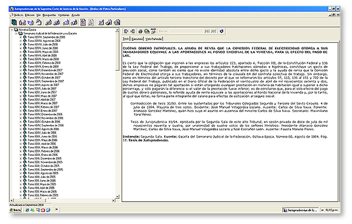Open the Ver menu
Viewport: 352px width, 224px height.
click(x=38, y=15)
